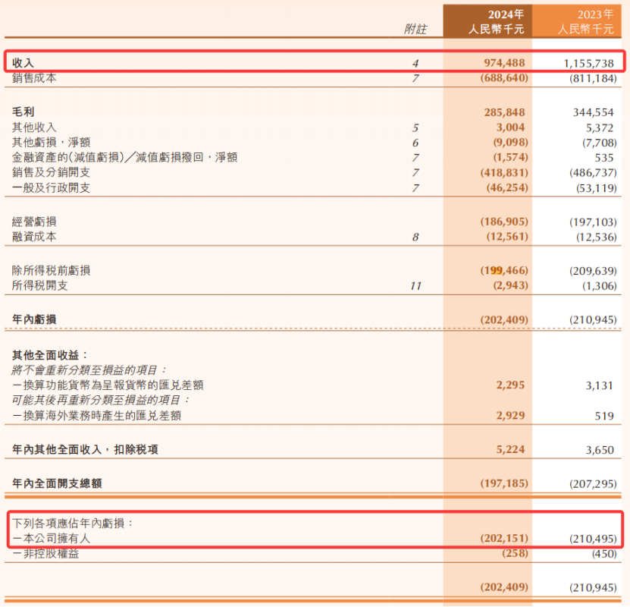Open note 6 beside 其他虧損，淨額

tap(415, 143)
